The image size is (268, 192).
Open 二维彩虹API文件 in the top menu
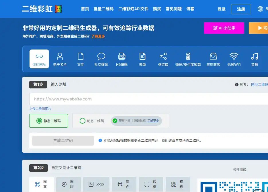[x=133, y=9]
